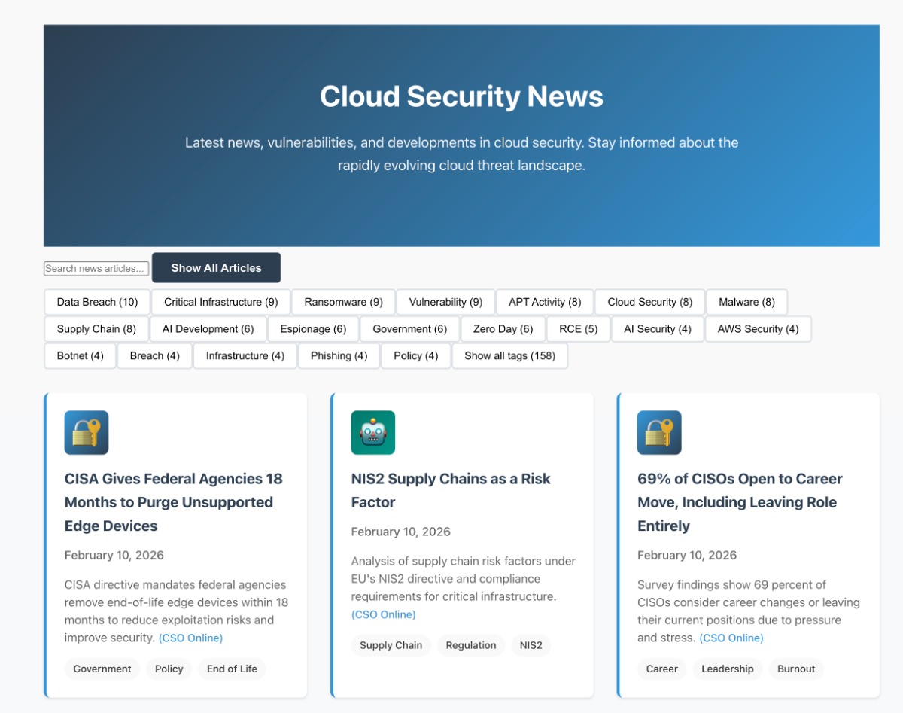Filter articles by Zero Day (6)
The width and height of the screenshot is (903, 713).
point(503,329)
